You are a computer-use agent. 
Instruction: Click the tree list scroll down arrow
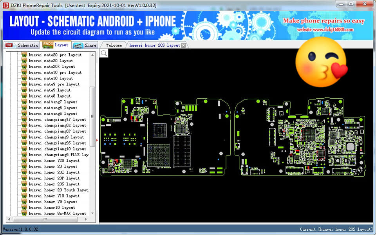[x=92, y=213]
